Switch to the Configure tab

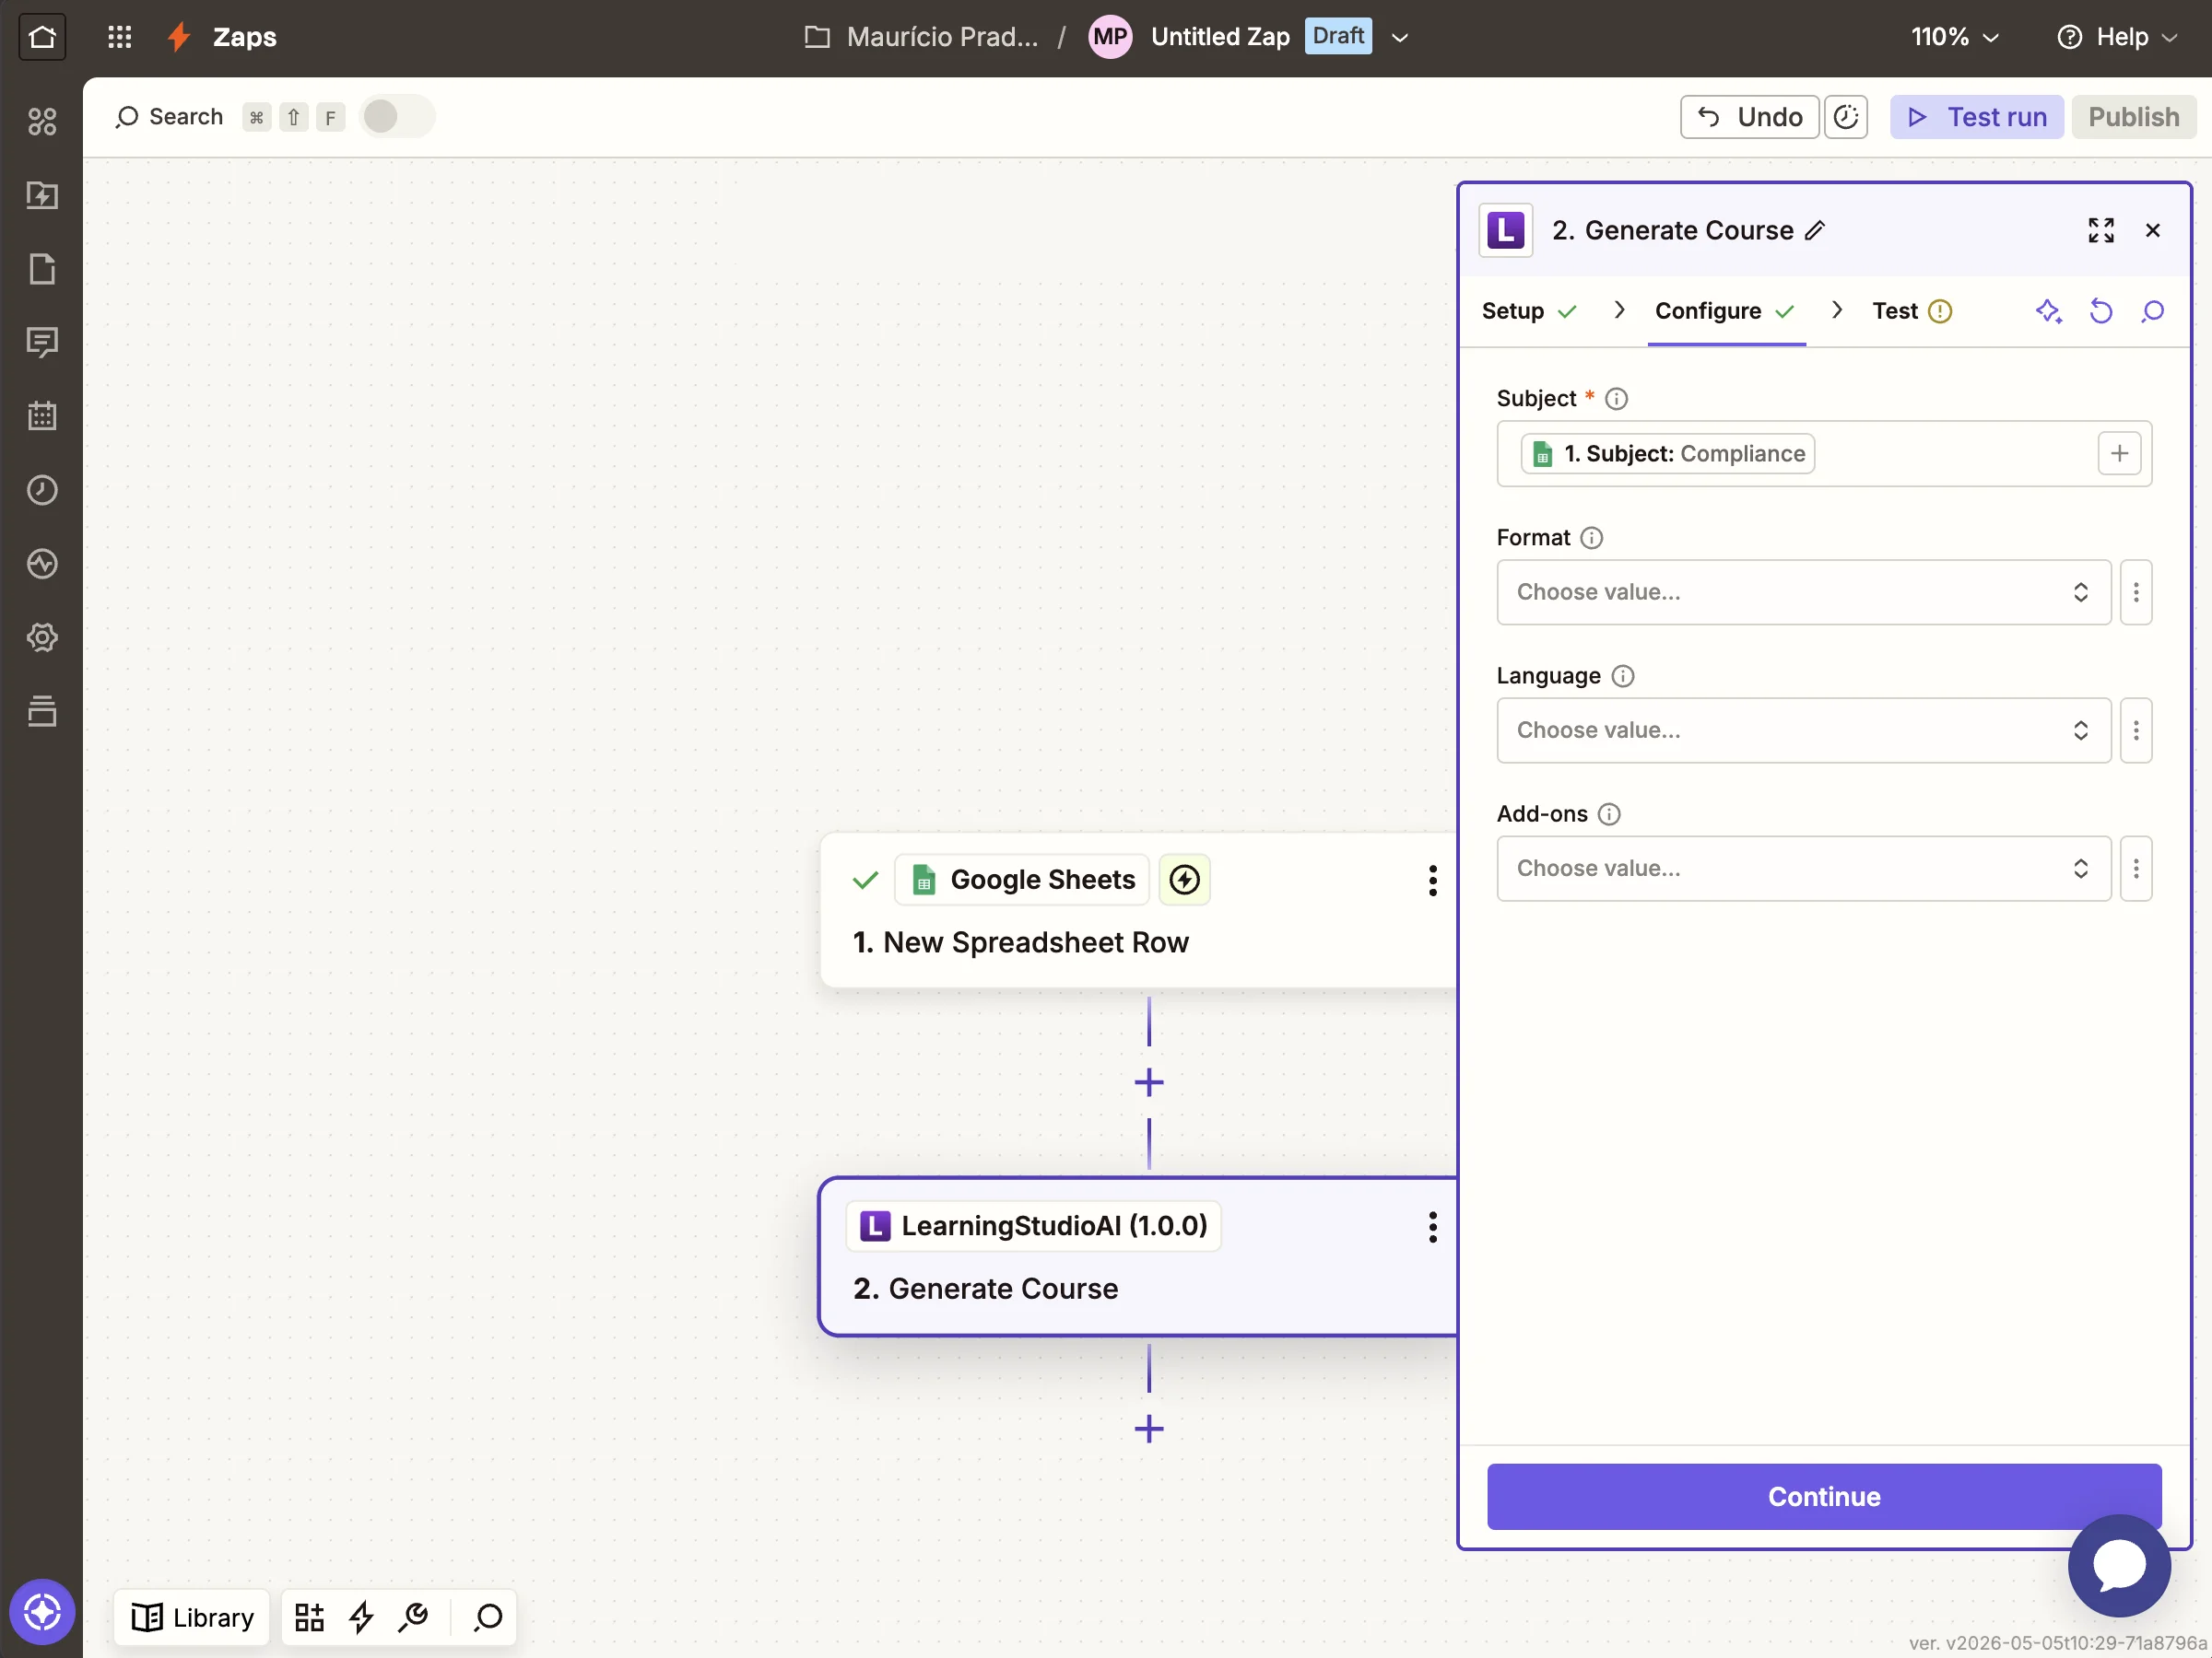click(1725, 312)
